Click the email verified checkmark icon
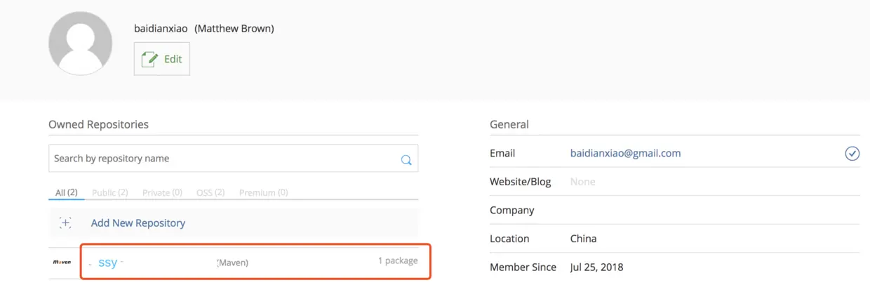 [852, 154]
